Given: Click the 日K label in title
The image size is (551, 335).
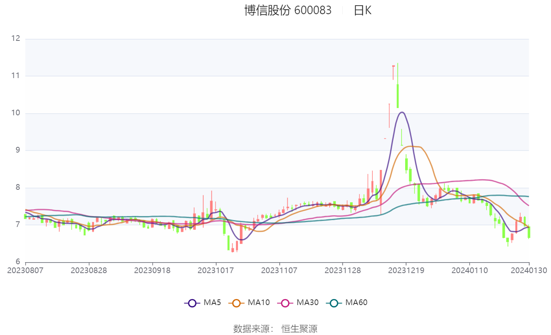Looking at the screenshot, I should click(x=362, y=10).
